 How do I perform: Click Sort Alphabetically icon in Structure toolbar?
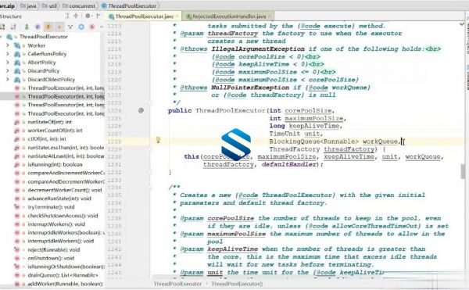click(x=13, y=27)
